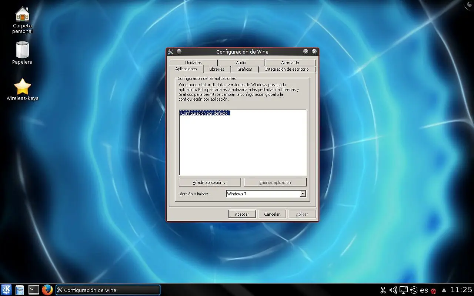
Task: Focus the Configuración de Wine taskbar entry
Action: point(108,290)
